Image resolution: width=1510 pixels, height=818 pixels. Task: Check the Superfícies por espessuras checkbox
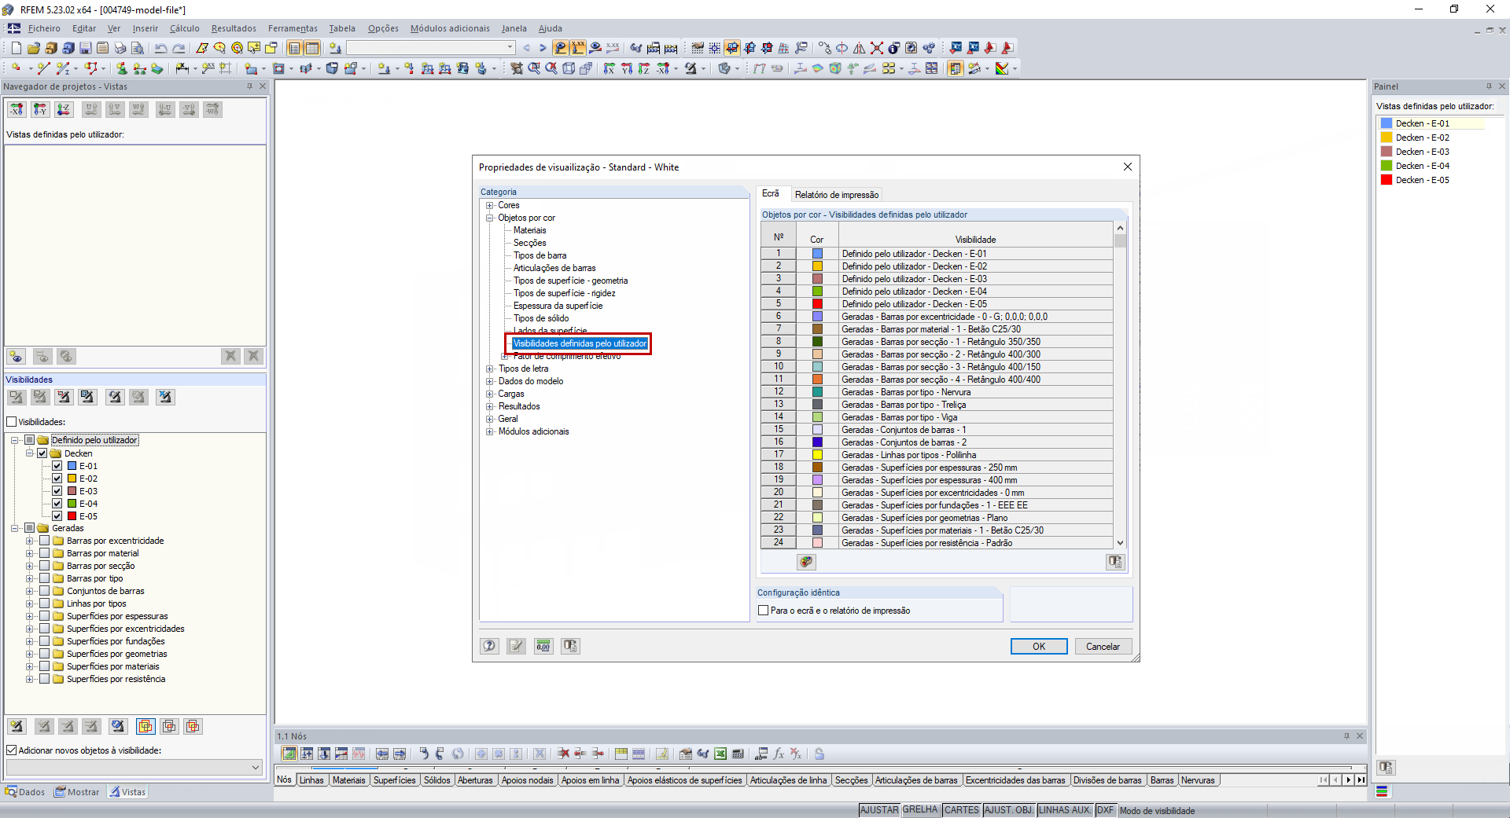point(45,616)
